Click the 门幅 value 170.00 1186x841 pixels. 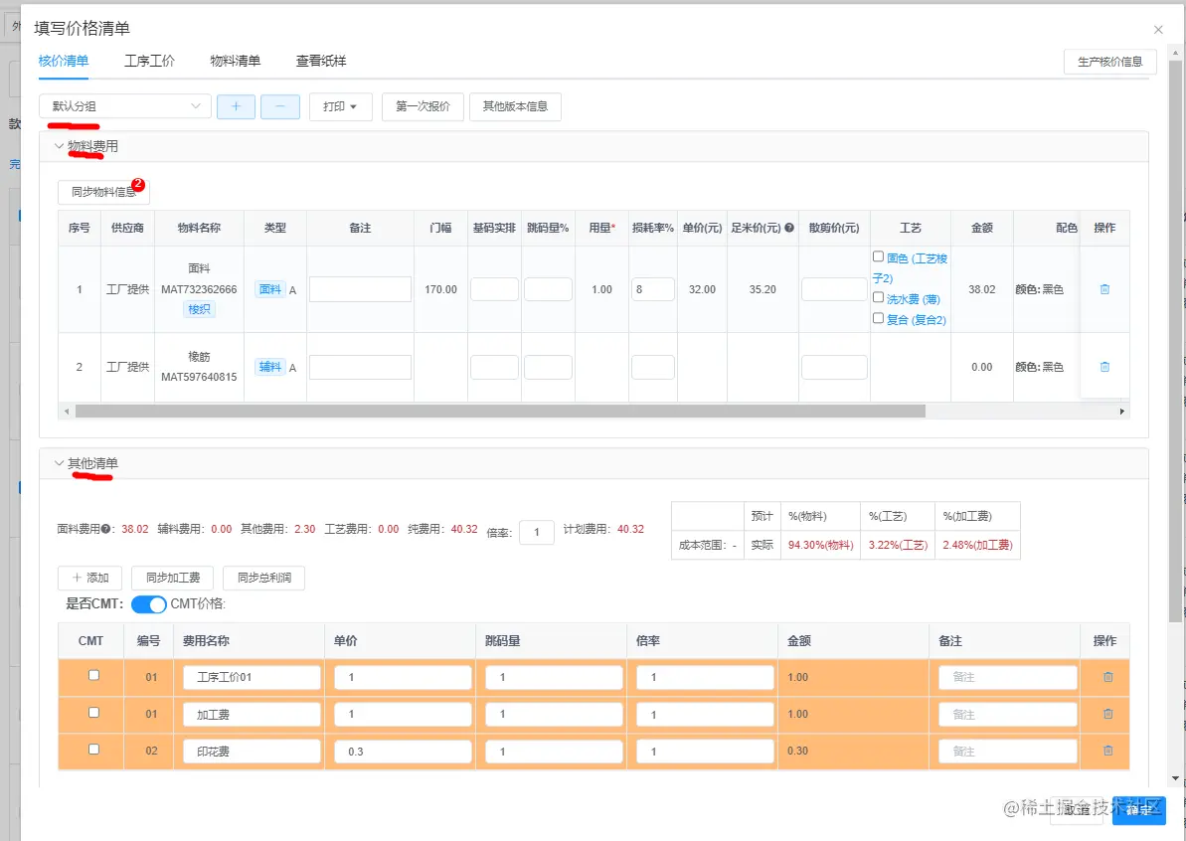[441, 289]
